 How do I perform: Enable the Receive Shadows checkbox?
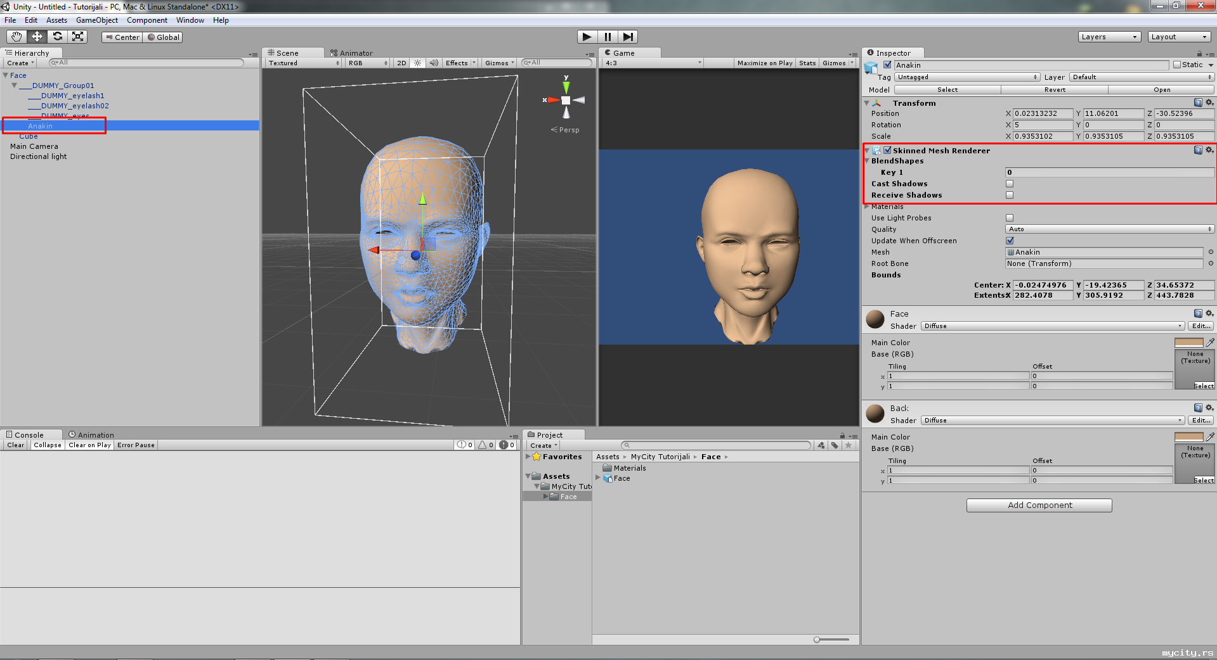coord(1010,195)
